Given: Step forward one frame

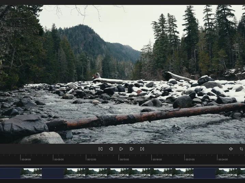Looking at the screenshot, I should [x=132, y=149].
